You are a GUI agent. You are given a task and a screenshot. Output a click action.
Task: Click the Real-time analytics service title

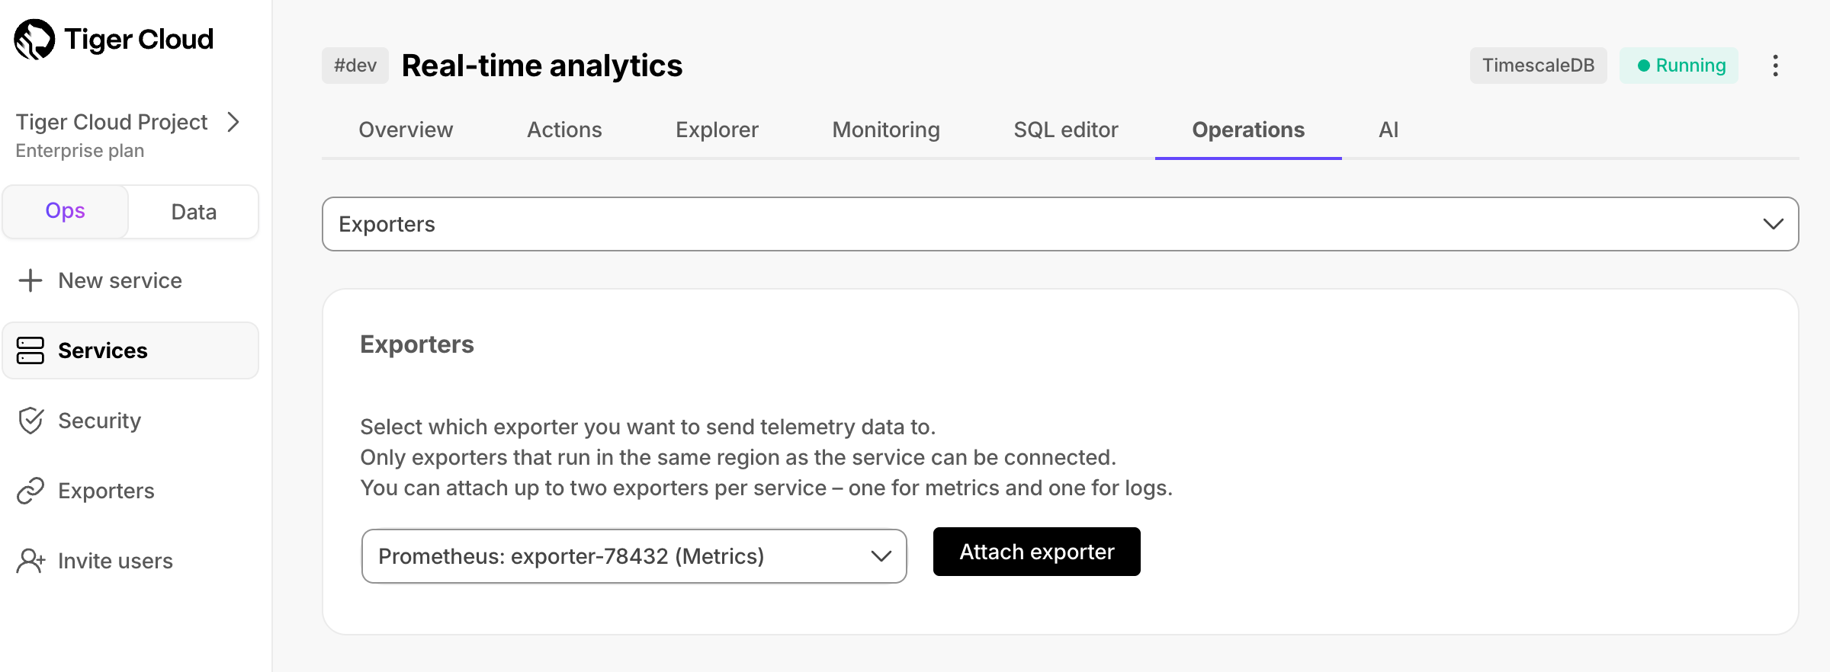542,66
